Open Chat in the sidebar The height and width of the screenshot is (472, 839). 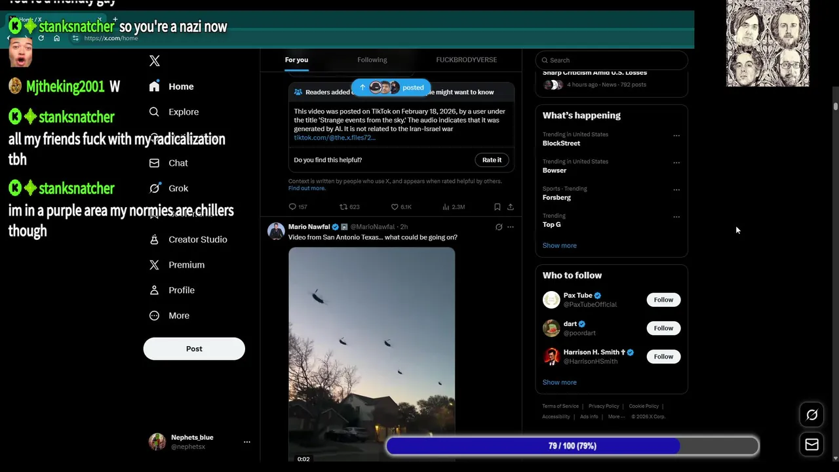(169, 163)
